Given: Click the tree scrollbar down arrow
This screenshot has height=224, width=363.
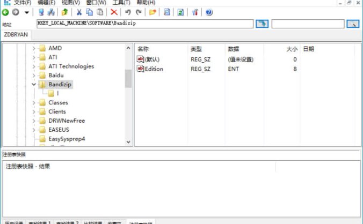Looking at the screenshot, I should (x=128, y=142).
